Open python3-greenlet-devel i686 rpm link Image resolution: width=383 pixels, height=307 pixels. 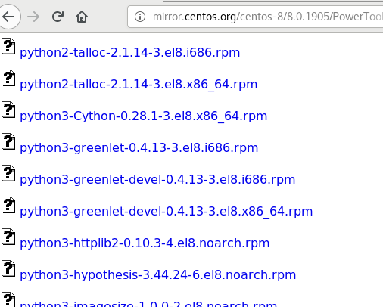(x=157, y=180)
